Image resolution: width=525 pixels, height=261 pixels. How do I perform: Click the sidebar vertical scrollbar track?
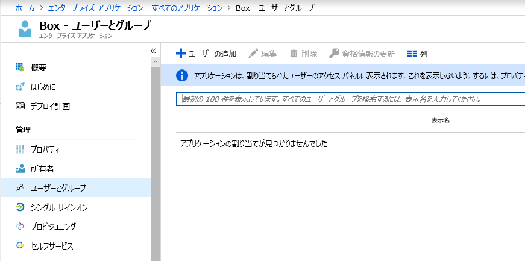pyautogui.click(x=156, y=163)
